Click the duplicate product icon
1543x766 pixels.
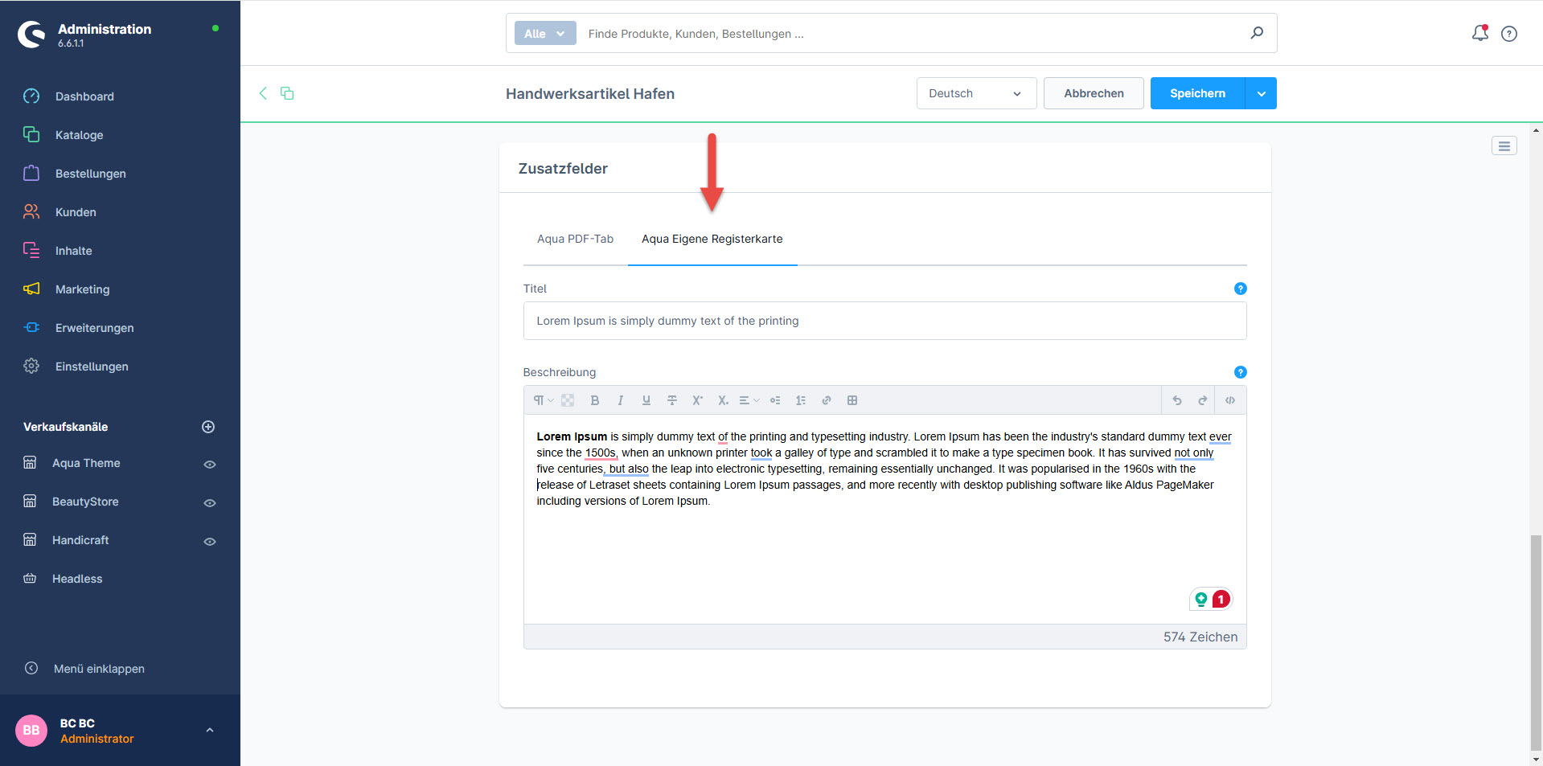pos(287,93)
